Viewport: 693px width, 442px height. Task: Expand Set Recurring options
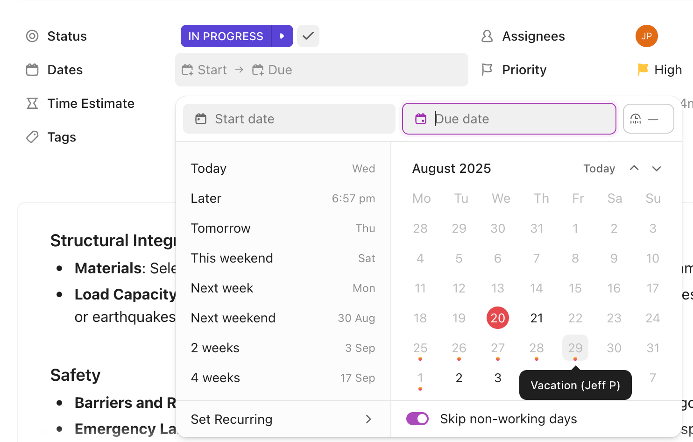(283, 419)
